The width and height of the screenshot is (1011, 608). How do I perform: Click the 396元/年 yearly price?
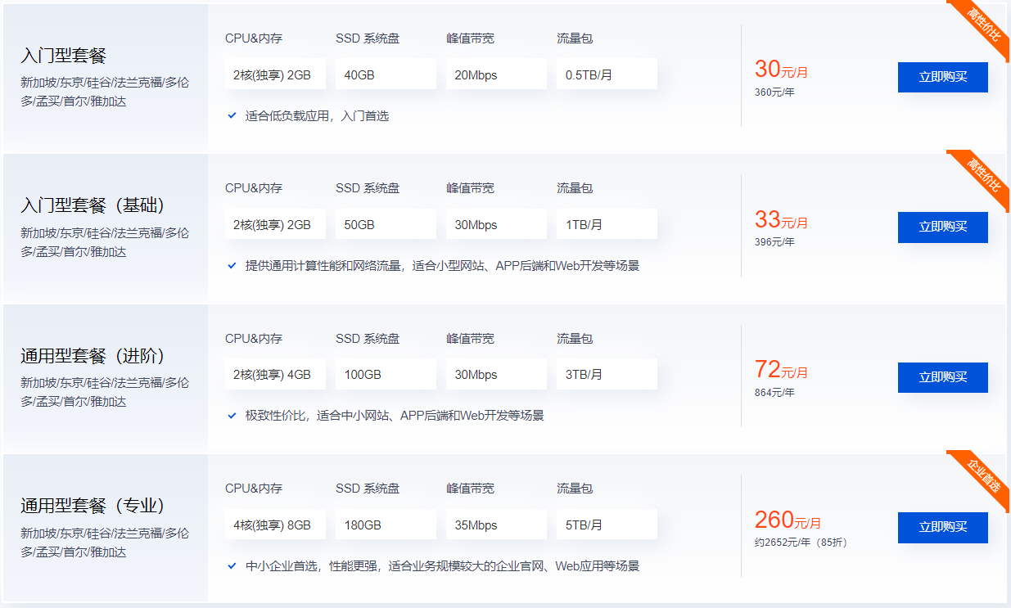[774, 242]
